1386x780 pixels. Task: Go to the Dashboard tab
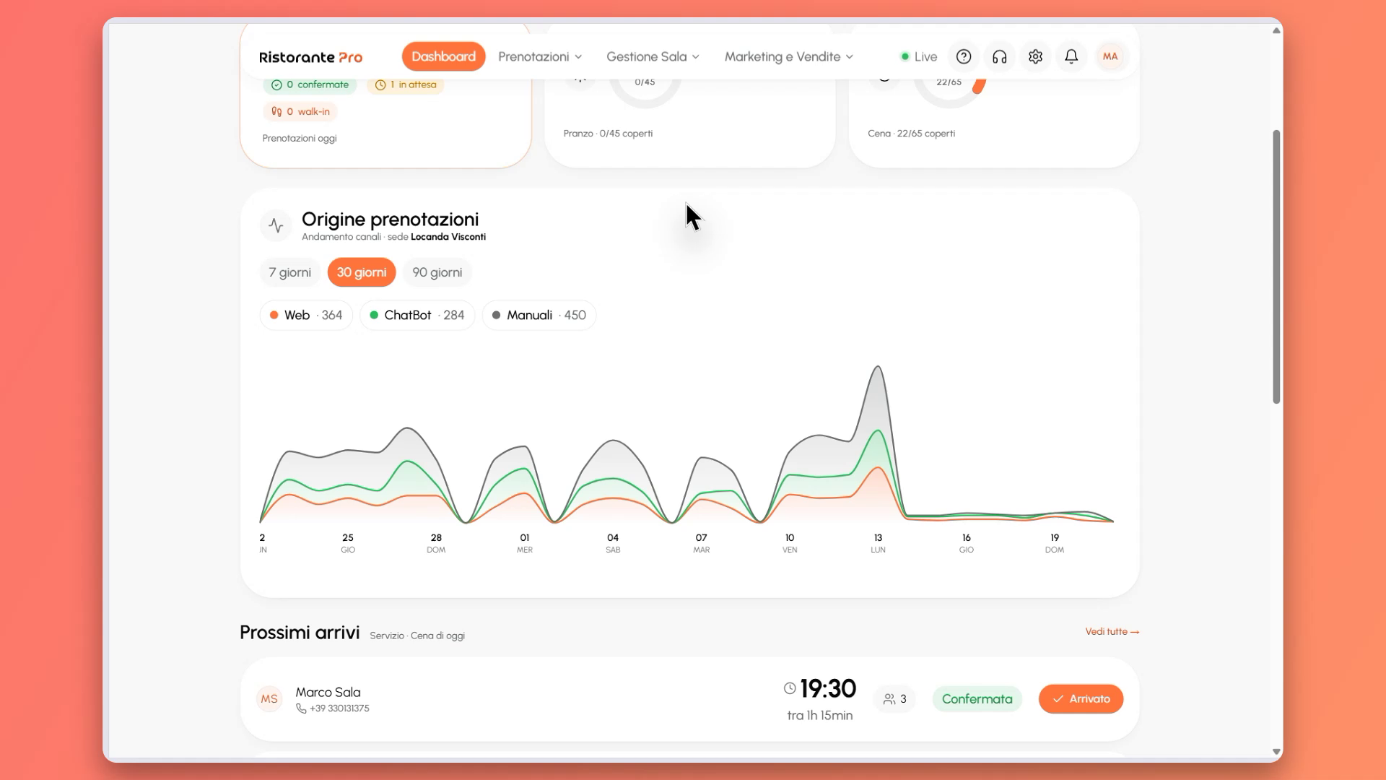pyautogui.click(x=443, y=56)
